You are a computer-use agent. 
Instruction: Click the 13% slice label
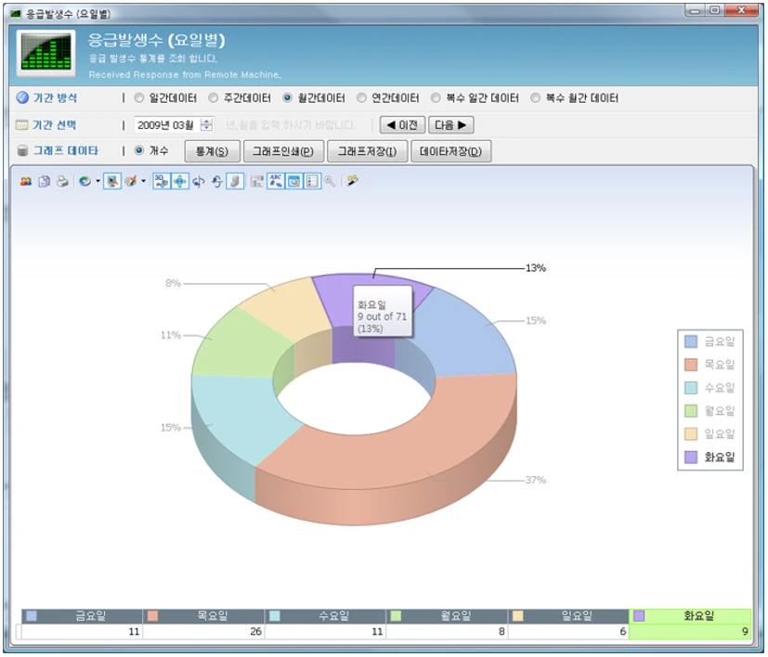[x=535, y=268]
